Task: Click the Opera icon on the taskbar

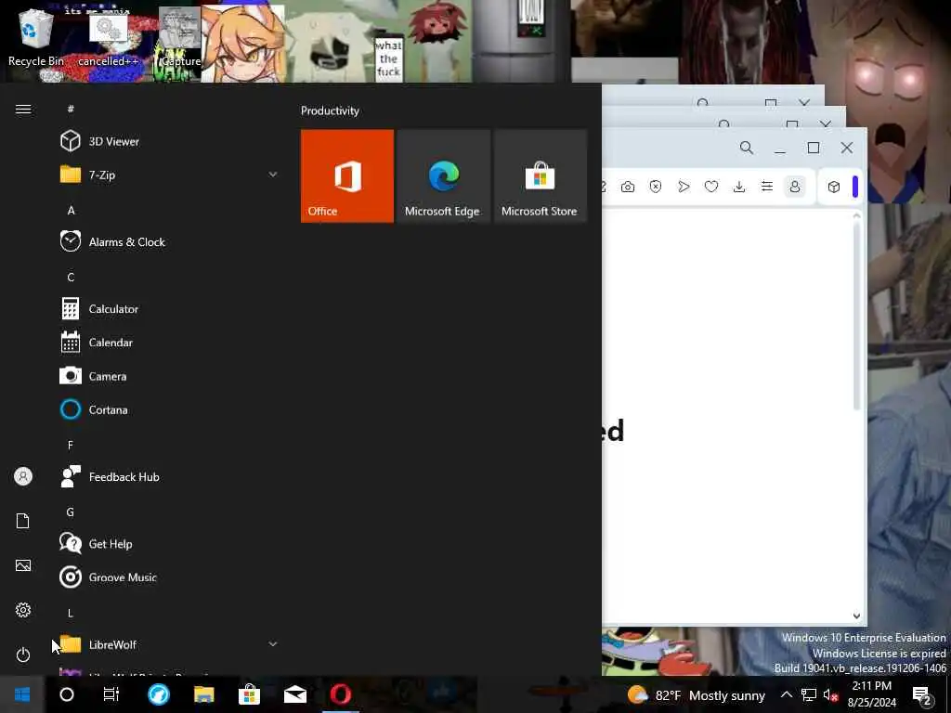Action: click(x=341, y=694)
